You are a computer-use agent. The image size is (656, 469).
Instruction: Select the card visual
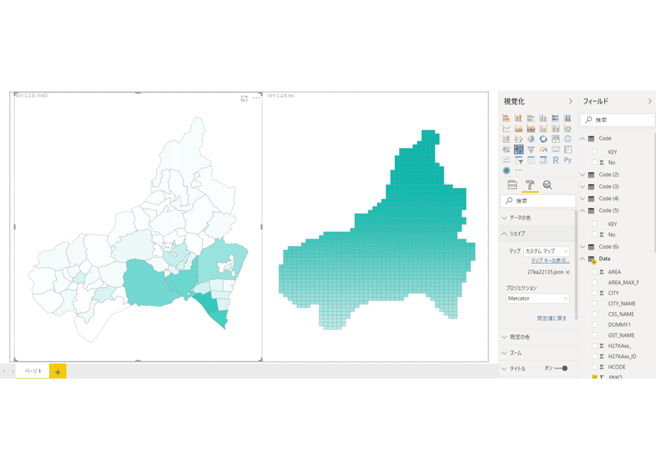(556, 149)
